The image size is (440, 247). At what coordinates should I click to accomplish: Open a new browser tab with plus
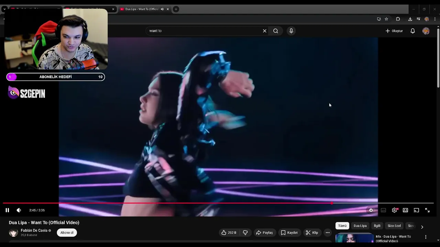pyautogui.click(x=176, y=9)
